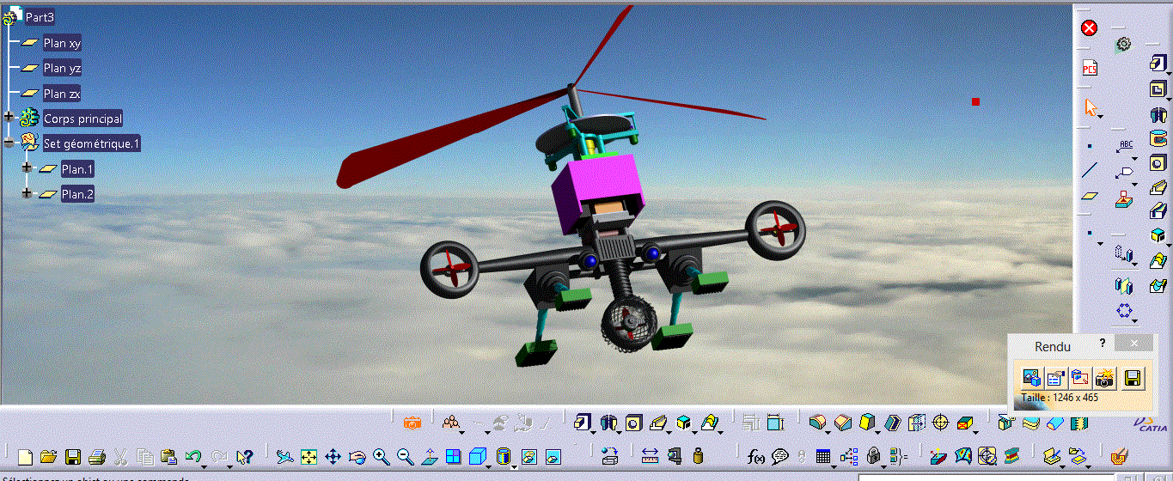The width and height of the screenshot is (1173, 481).
Task: Expand the Corps principal node
Action: (x=9, y=117)
